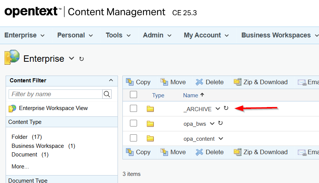The width and height of the screenshot is (319, 183).
Task: Click the bottom Move button label
Action: click(178, 152)
